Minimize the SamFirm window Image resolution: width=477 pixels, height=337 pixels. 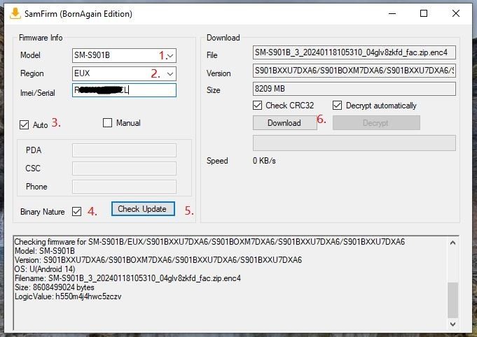point(392,13)
